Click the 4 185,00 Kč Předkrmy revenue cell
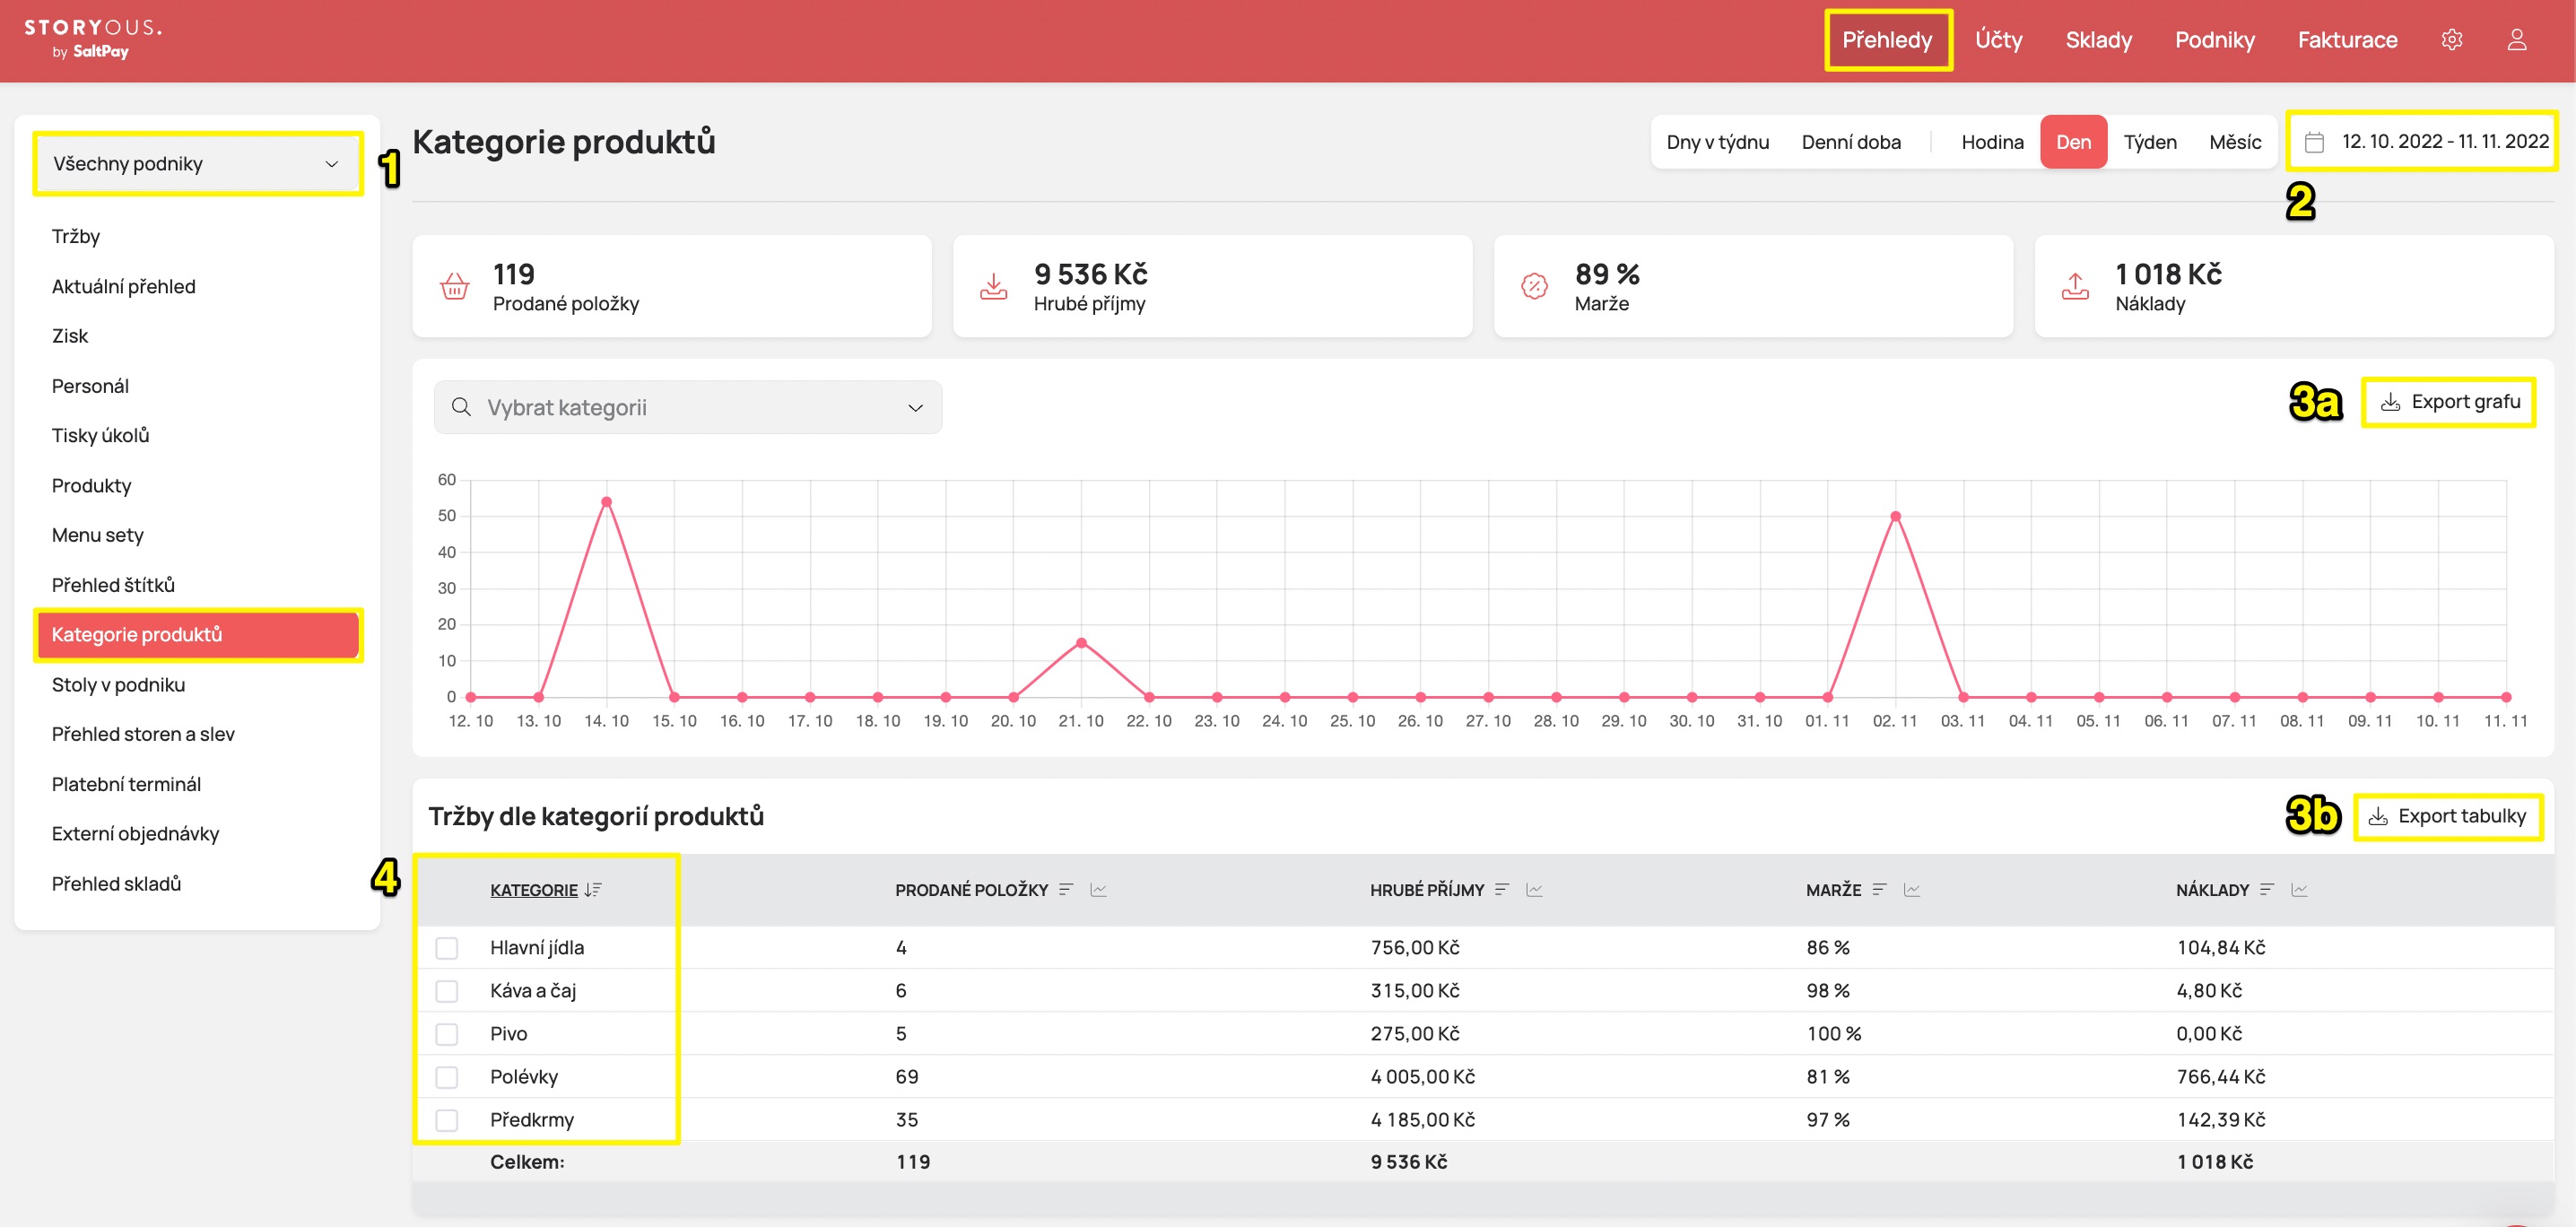 coord(1422,1119)
